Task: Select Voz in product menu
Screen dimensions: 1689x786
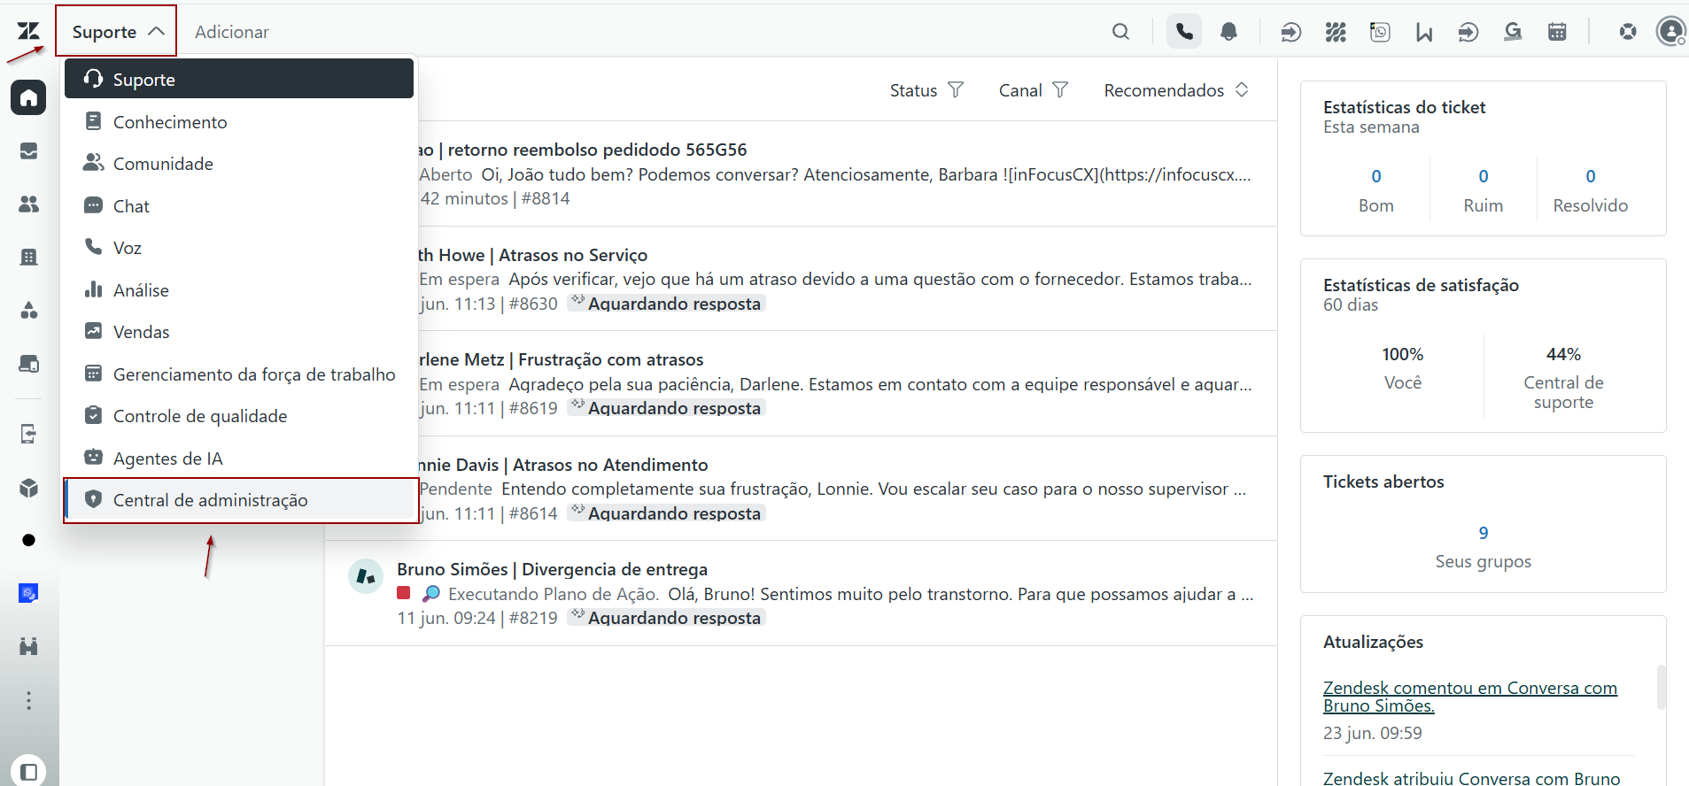Action: point(239,248)
